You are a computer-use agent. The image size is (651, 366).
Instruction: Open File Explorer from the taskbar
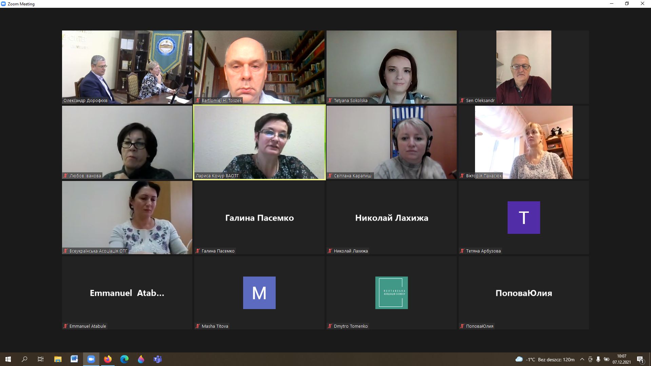tap(58, 359)
